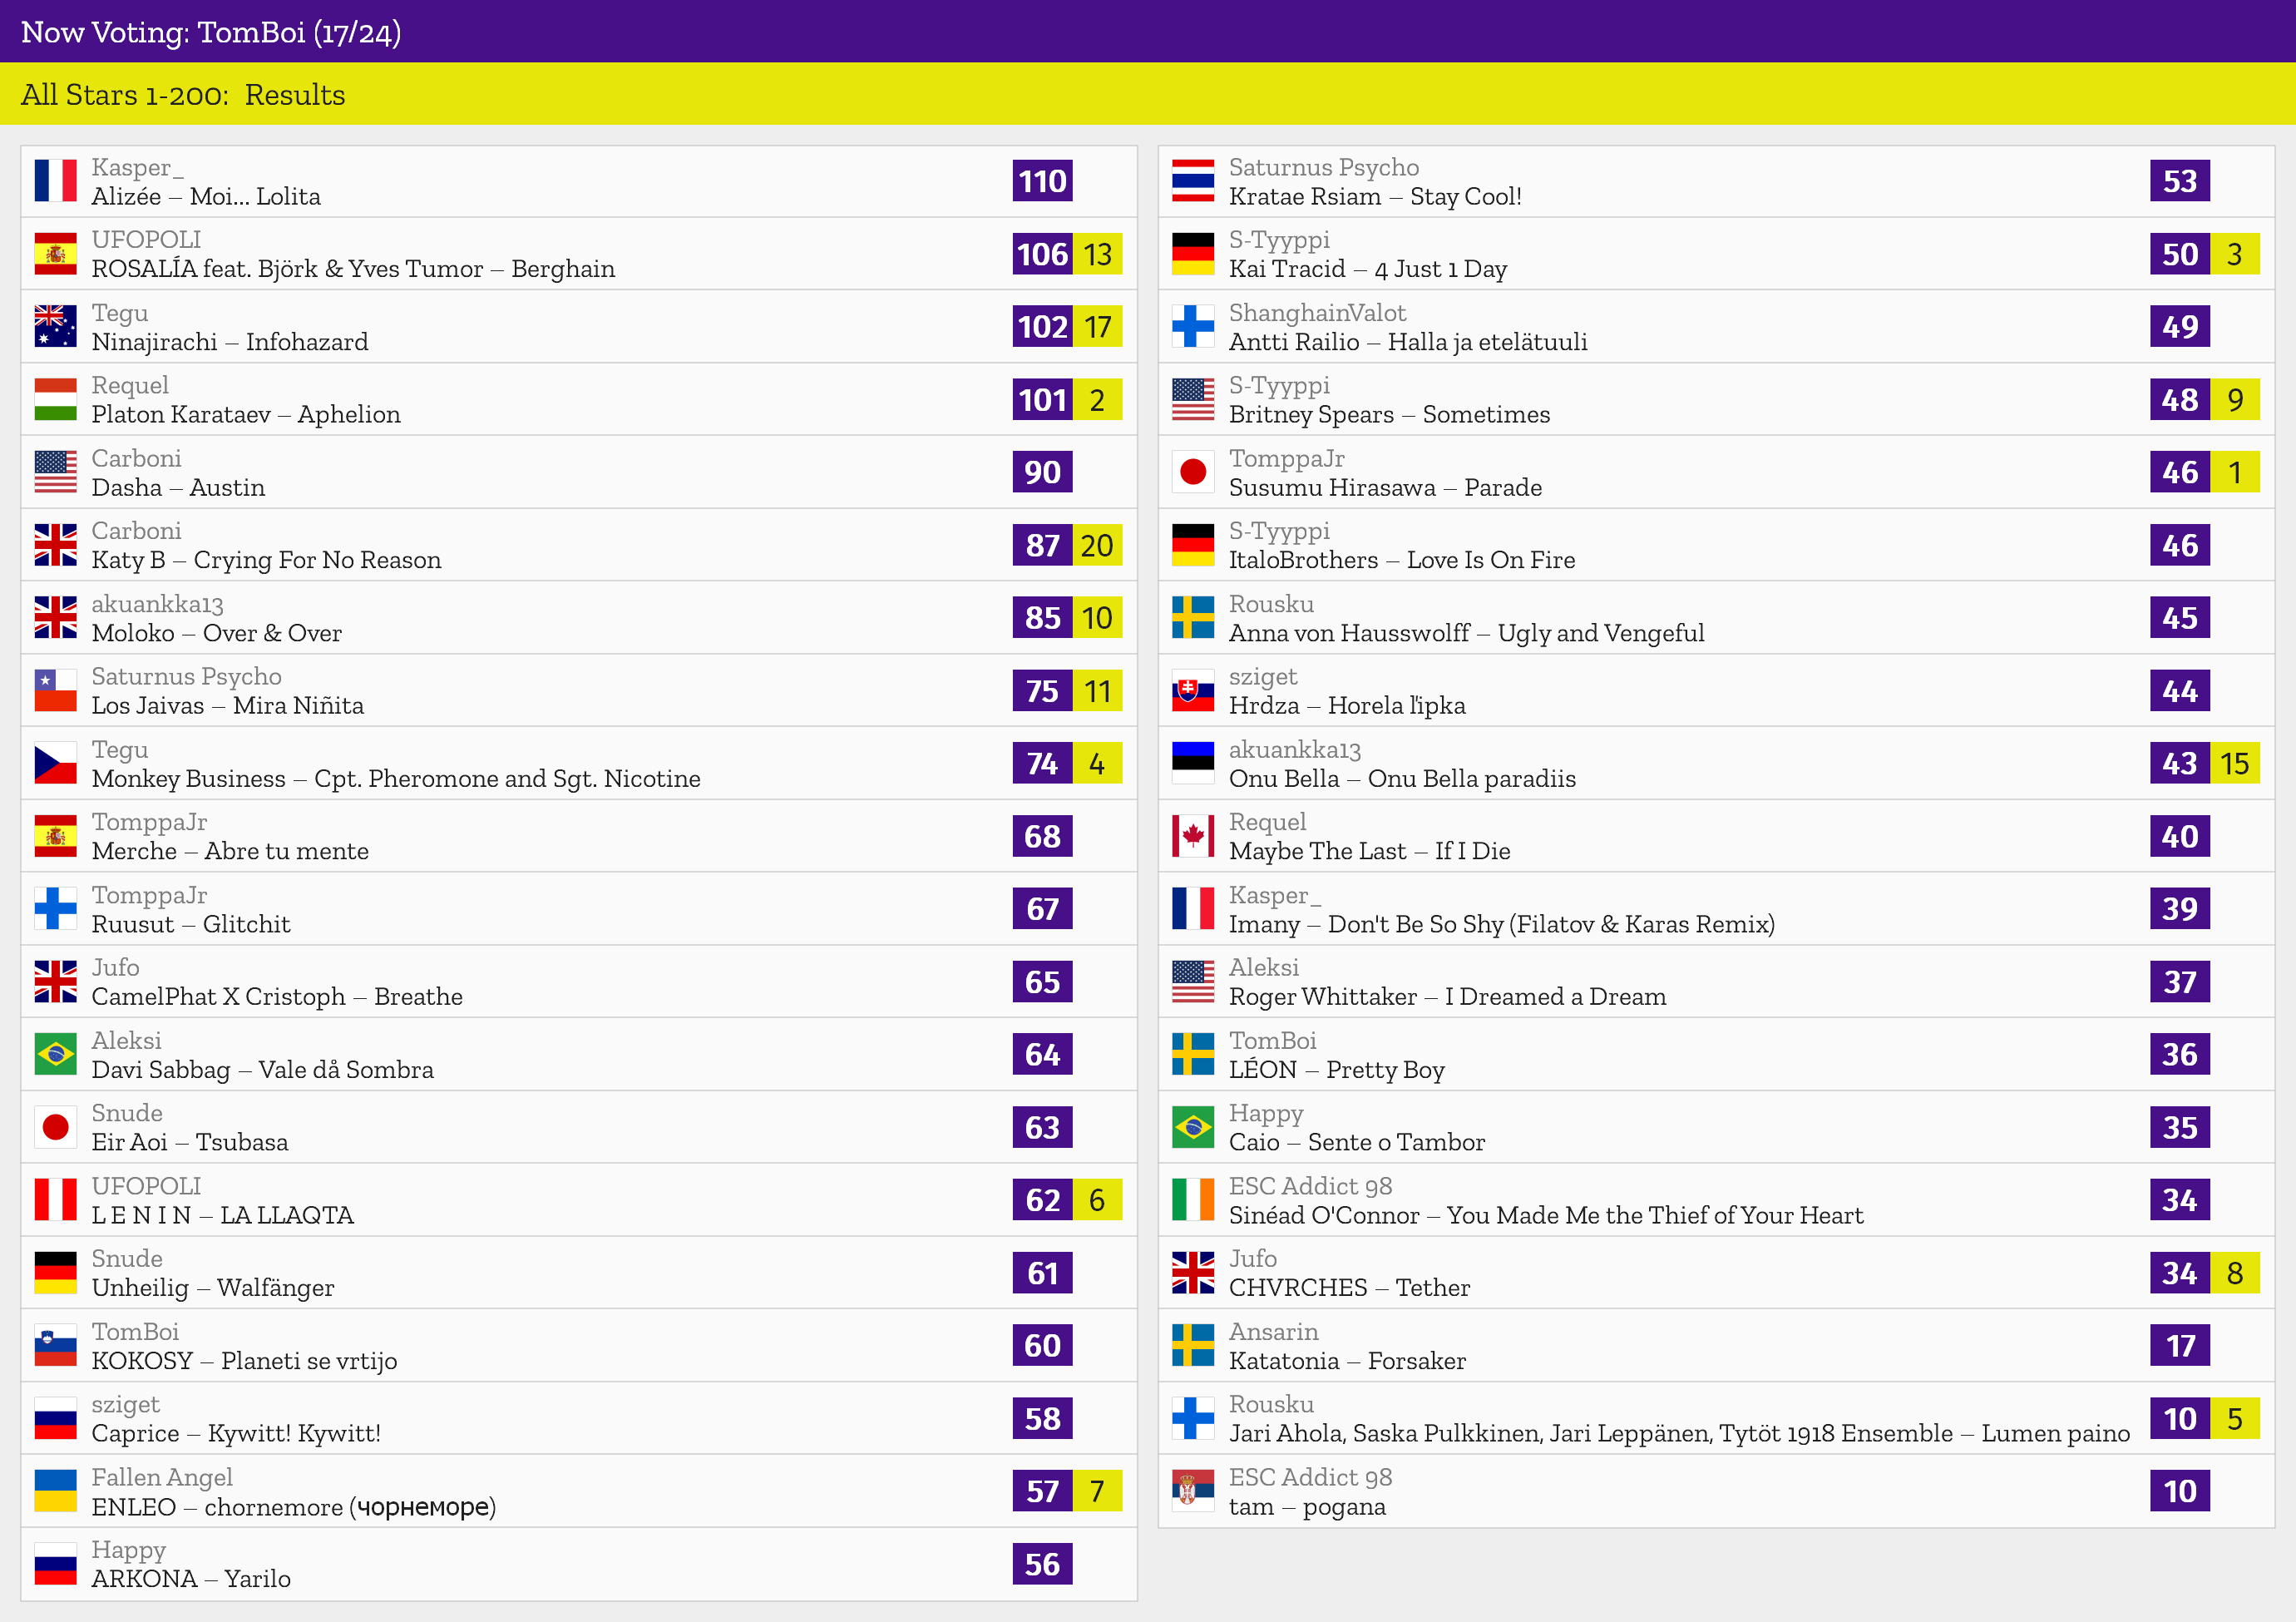Click the Swedish flag beside LÉON – Pretty Boy

1193,1054
